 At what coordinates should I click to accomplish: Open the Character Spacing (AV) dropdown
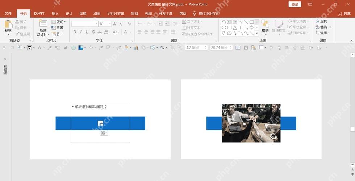[107, 32]
